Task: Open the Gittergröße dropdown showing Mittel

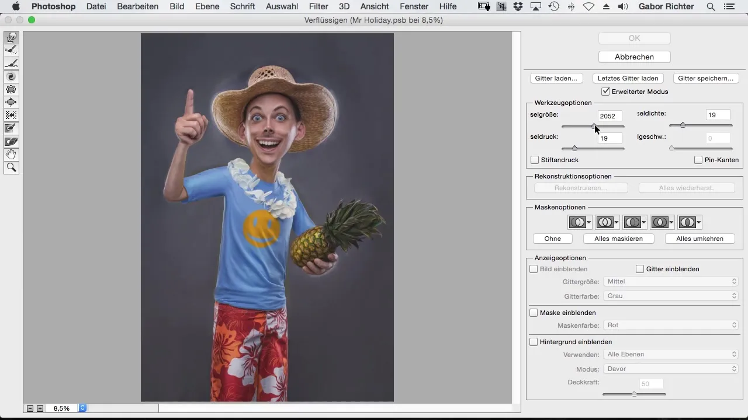Action: point(671,281)
